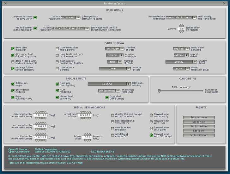
Task: Enable view is locked to default
Action: 112,129
